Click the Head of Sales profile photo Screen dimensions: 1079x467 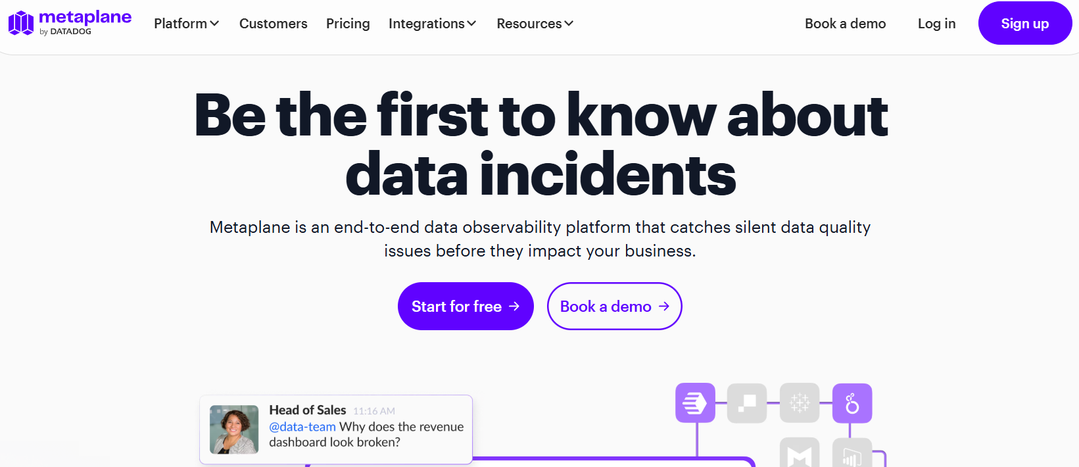233,429
